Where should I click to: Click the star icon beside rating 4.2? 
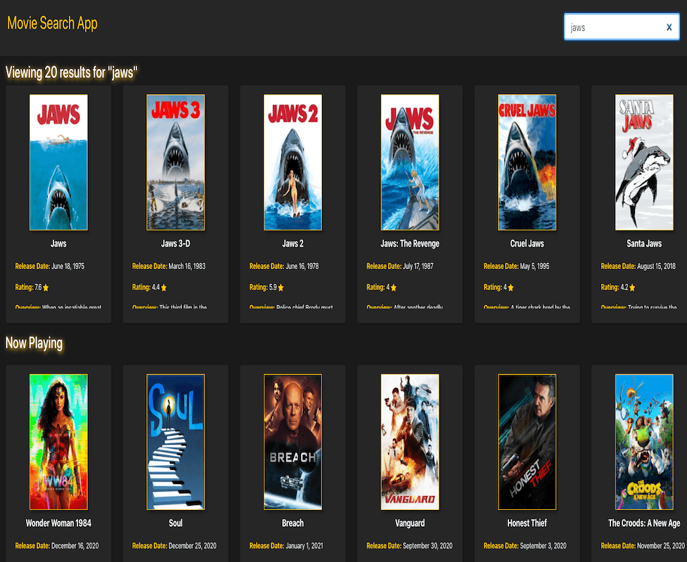[x=632, y=287]
